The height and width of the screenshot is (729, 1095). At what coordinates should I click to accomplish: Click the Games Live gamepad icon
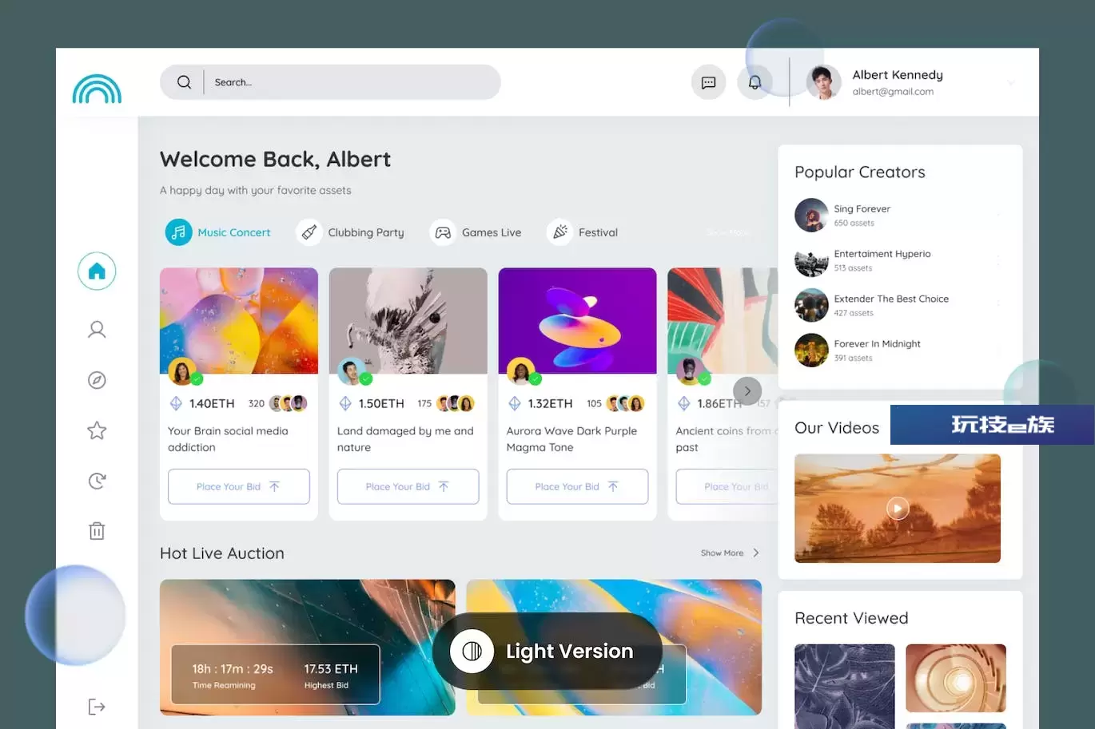click(x=443, y=232)
